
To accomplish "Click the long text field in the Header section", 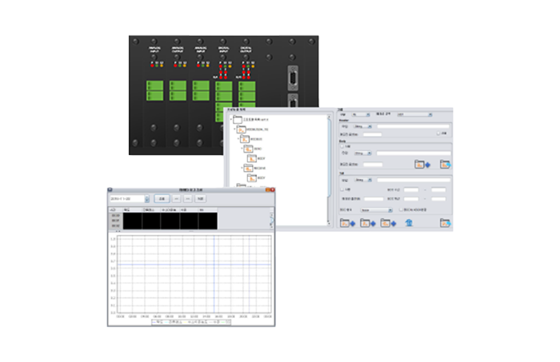I will [x=413, y=126].
